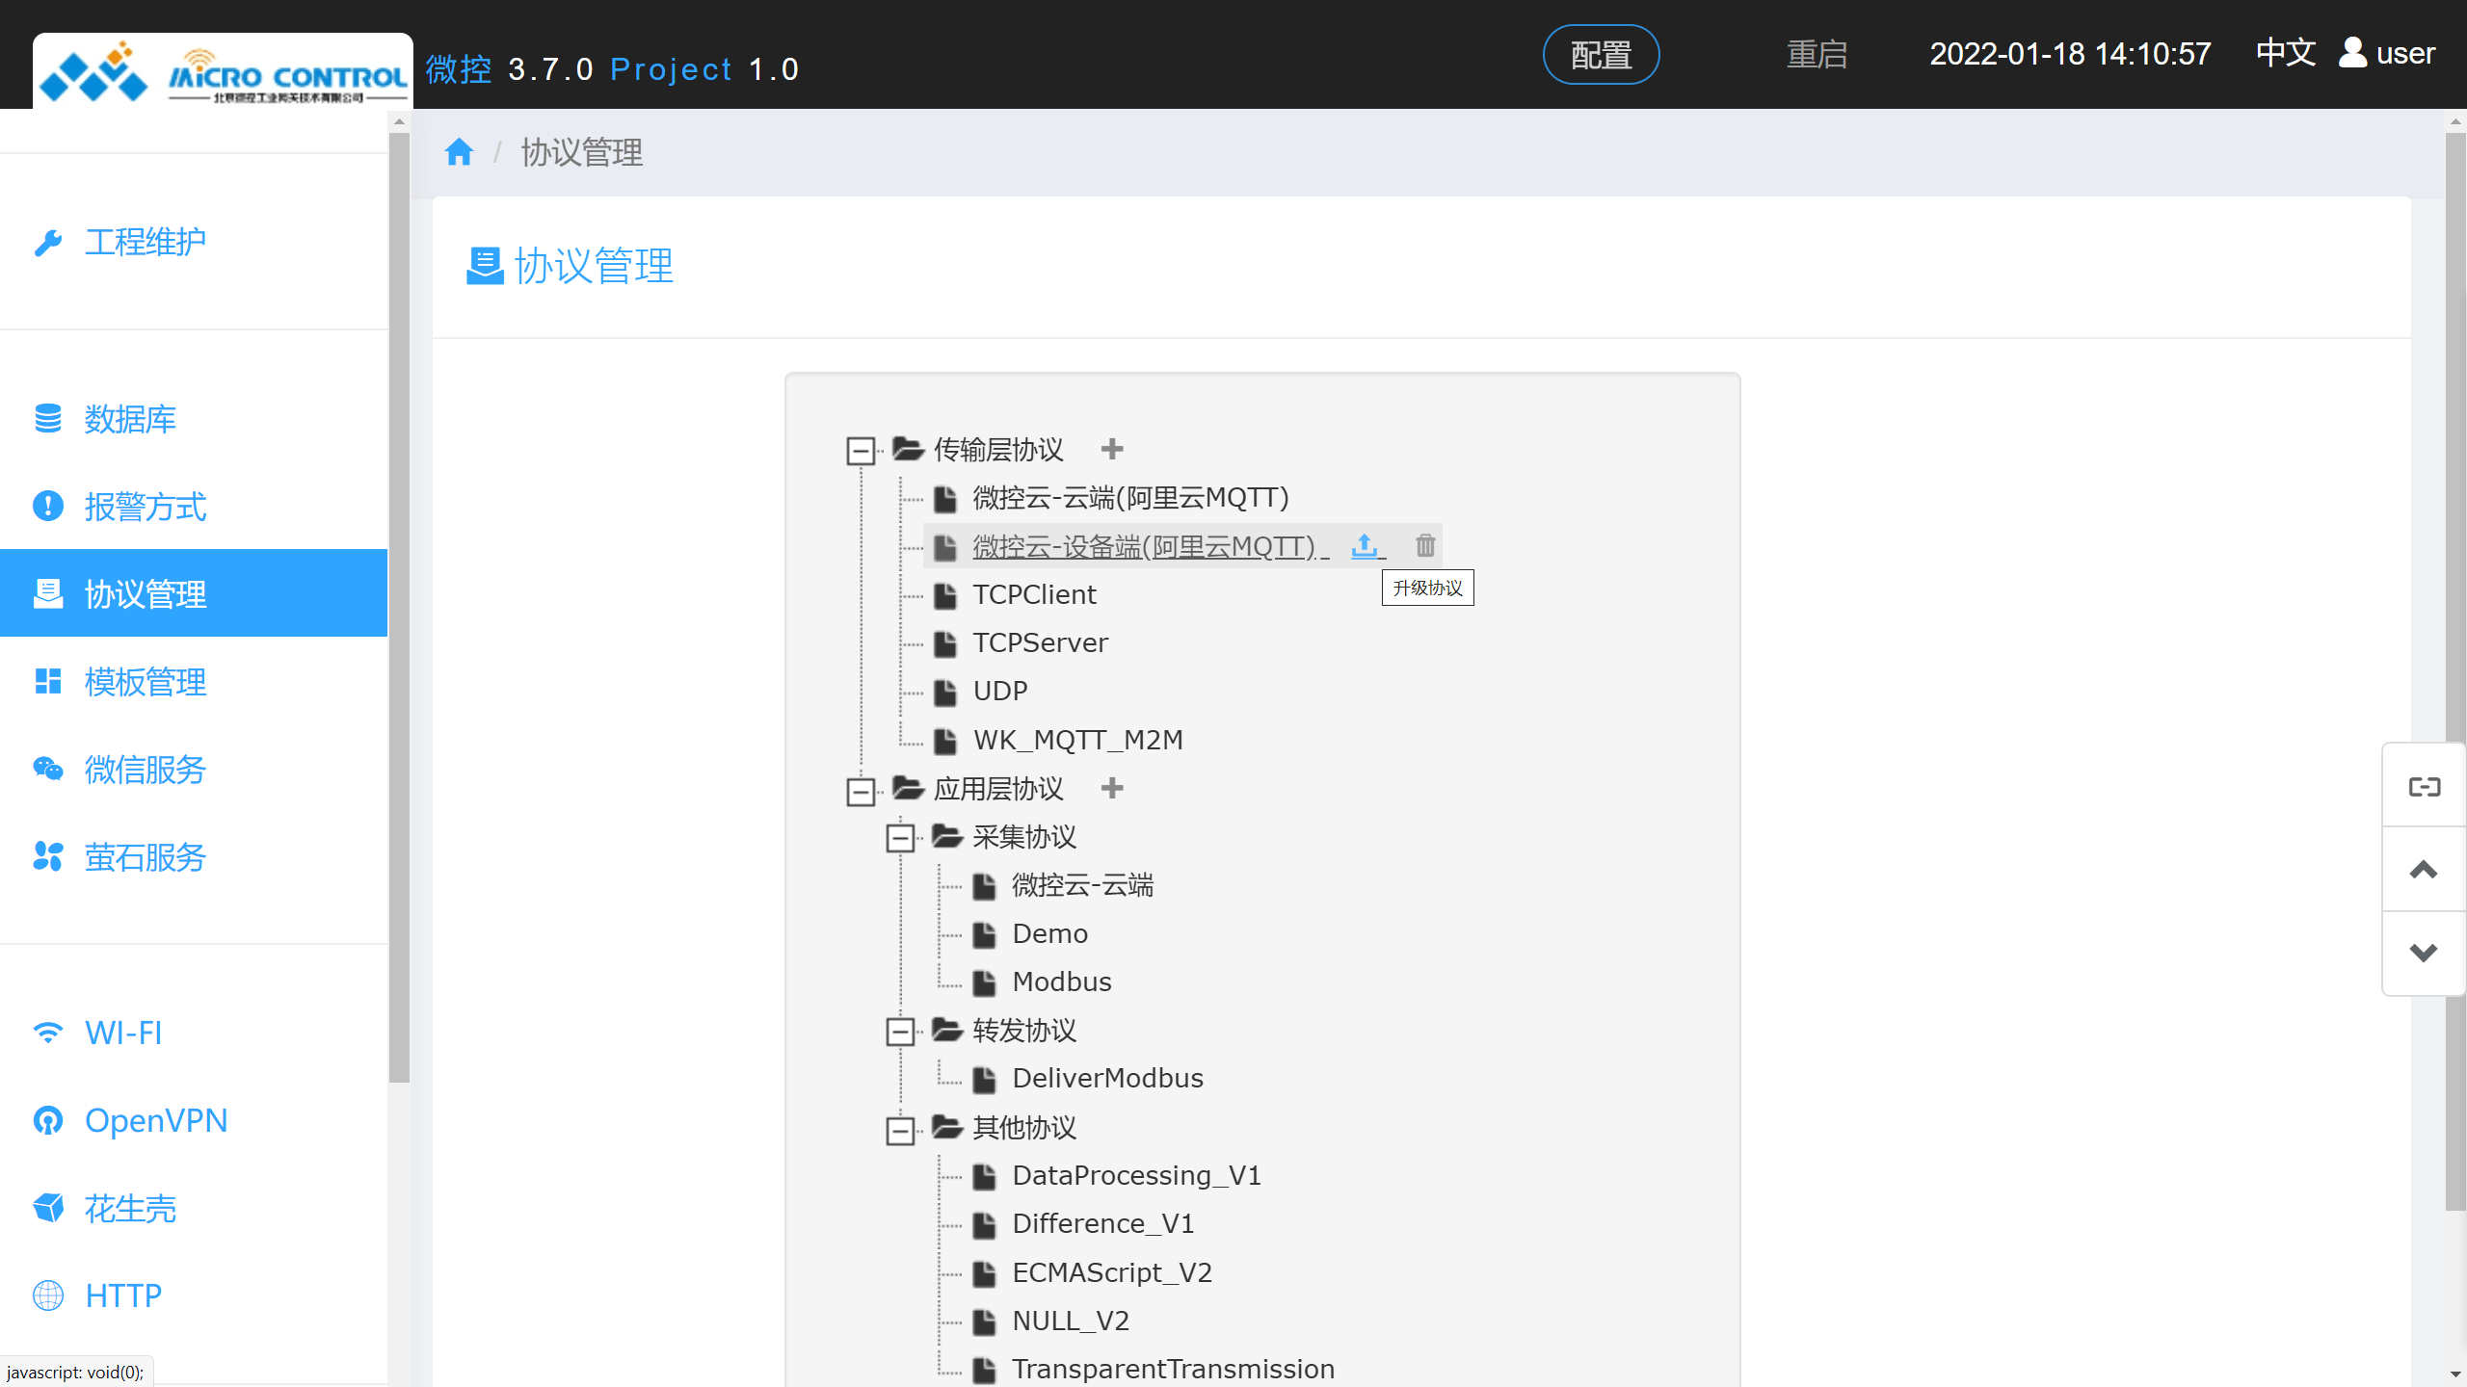The image size is (2467, 1387).
Task: Add a new 应用层协议 with the plus icon
Action: click(x=1112, y=788)
